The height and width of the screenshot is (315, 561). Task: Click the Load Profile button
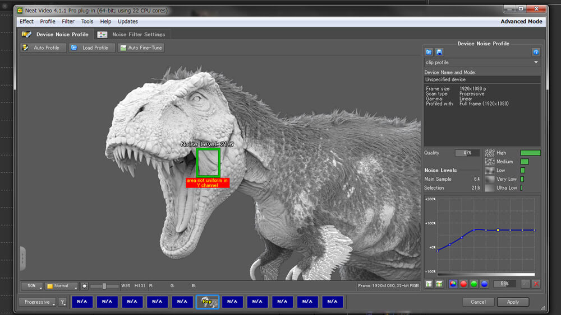pyautogui.click(x=91, y=48)
